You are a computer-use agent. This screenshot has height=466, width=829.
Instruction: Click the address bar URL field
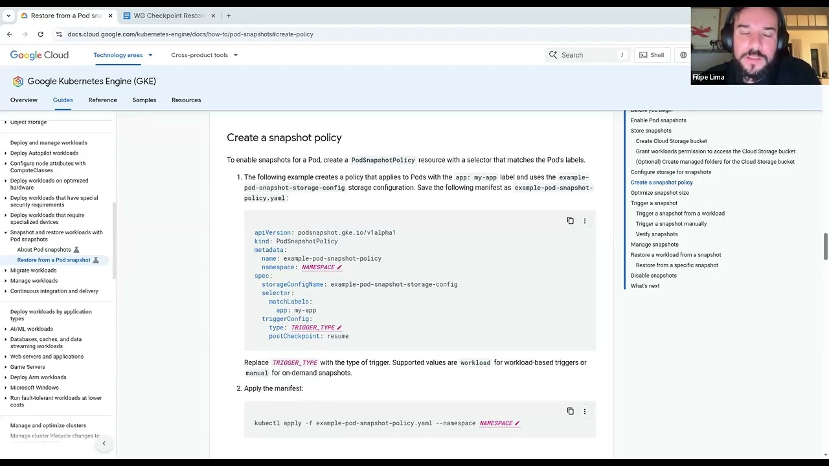click(190, 34)
